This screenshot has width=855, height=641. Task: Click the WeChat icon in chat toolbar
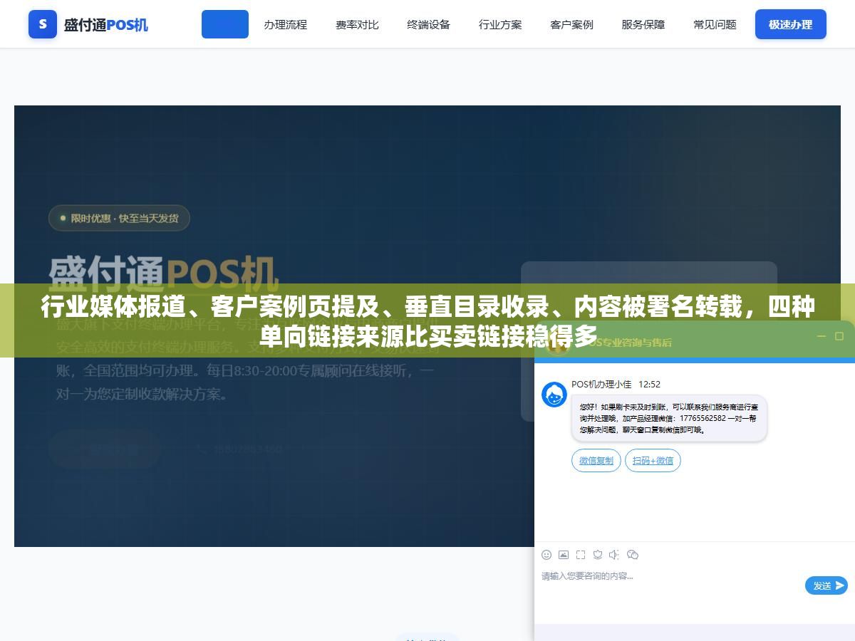click(x=633, y=555)
